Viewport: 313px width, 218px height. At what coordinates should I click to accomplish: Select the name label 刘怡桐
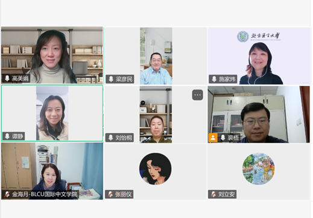click(124, 138)
